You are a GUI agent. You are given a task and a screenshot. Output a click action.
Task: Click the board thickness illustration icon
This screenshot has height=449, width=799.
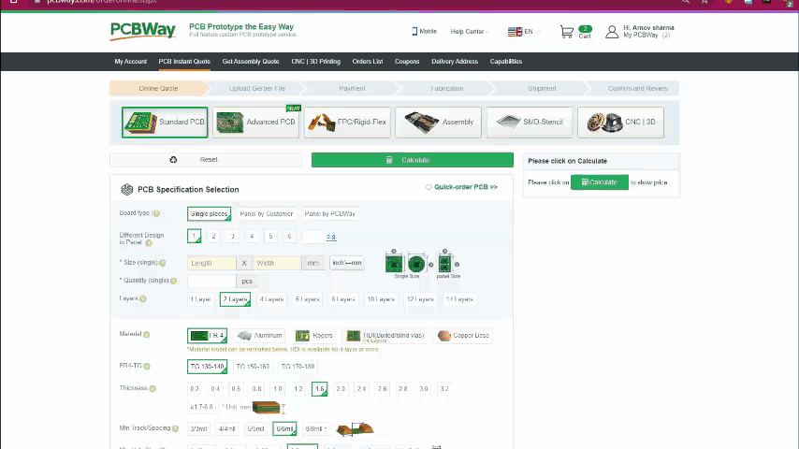[x=267, y=407]
